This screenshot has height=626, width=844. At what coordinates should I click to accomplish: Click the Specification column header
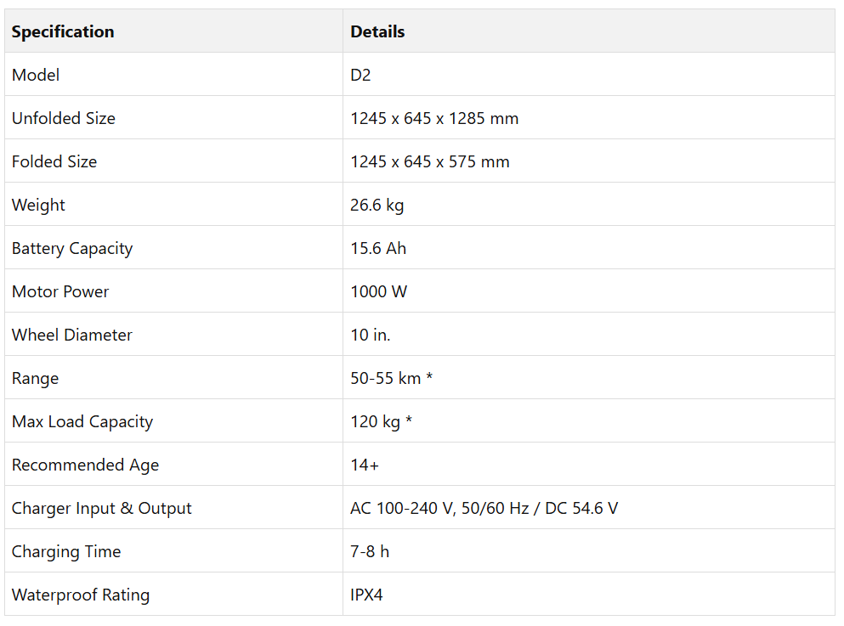pyautogui.click(x=63, y=31)
